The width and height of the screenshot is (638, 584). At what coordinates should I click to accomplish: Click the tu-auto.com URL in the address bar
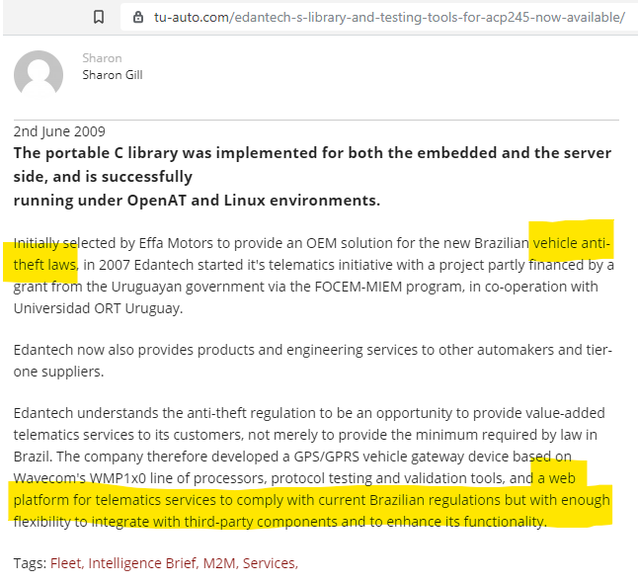pos(389,17)
